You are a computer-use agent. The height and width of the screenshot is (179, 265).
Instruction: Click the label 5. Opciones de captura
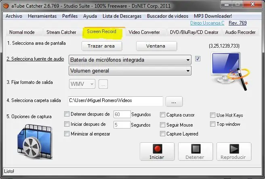29,117
